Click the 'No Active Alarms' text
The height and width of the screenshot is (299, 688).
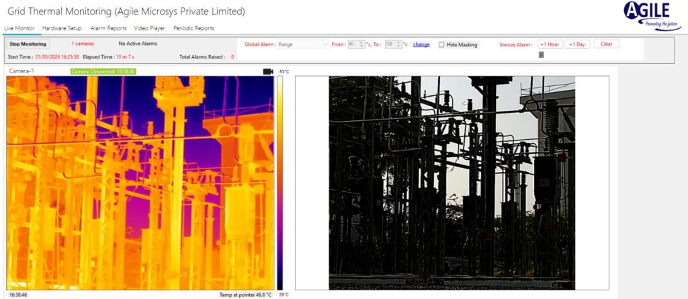coord(138,44)
